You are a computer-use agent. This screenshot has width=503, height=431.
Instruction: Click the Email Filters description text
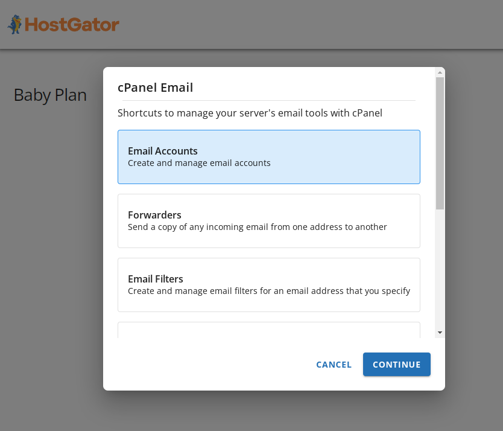tap(269, 291)
